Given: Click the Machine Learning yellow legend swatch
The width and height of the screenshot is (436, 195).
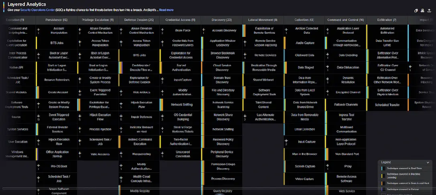Looking at the screenshot, I should point(383,176).
